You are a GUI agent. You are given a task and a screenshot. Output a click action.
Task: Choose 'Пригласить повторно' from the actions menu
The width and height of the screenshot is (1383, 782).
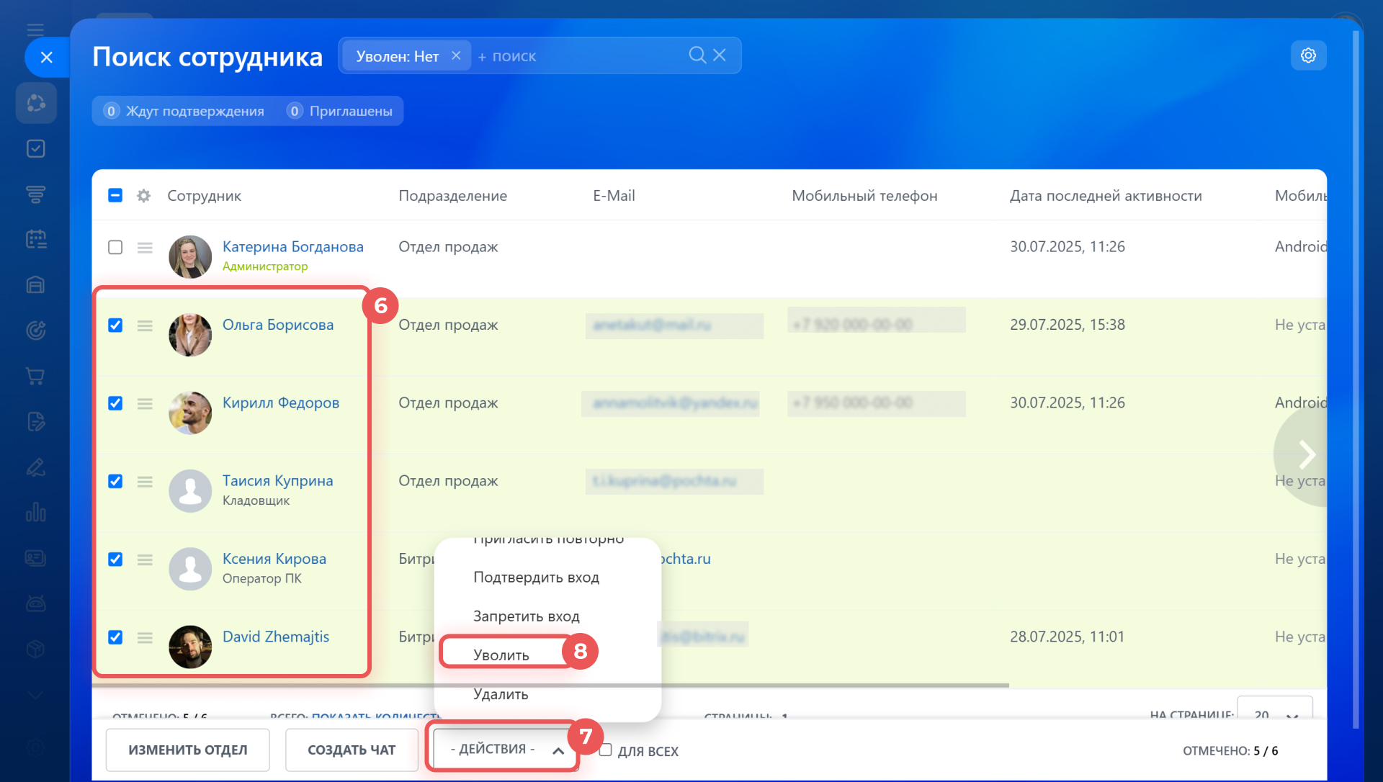pos(548,541)
